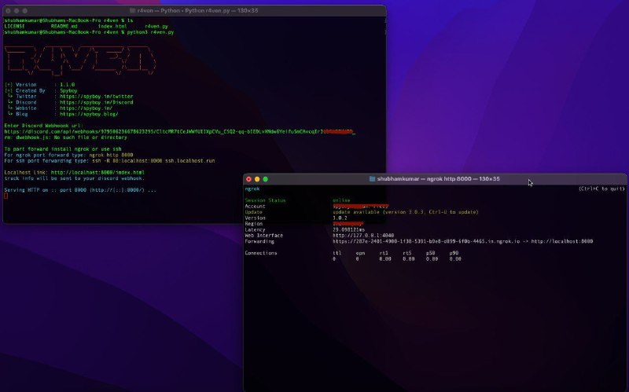Click the 'online' status value

point(341,200)
